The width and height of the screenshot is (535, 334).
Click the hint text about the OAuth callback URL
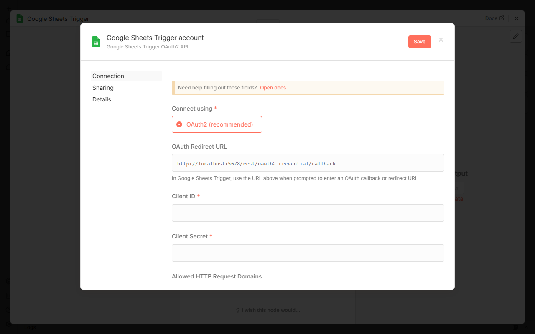tap(295, 178)
